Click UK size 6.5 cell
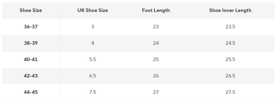The height and width of the screenshot is (102, 275). pos(92,76)
